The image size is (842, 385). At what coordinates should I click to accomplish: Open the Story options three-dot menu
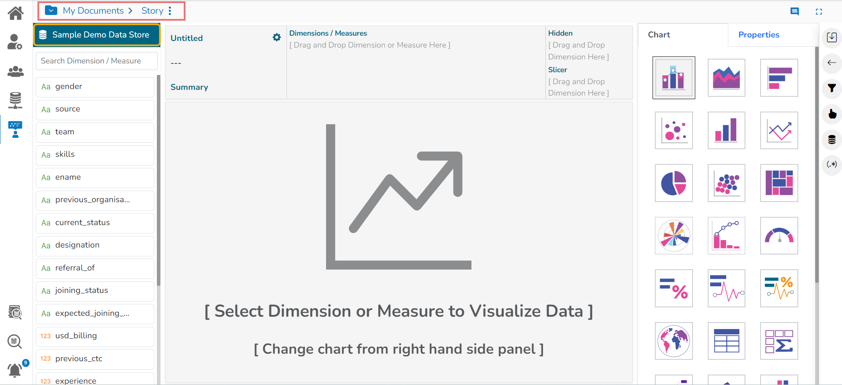[170, 11]
